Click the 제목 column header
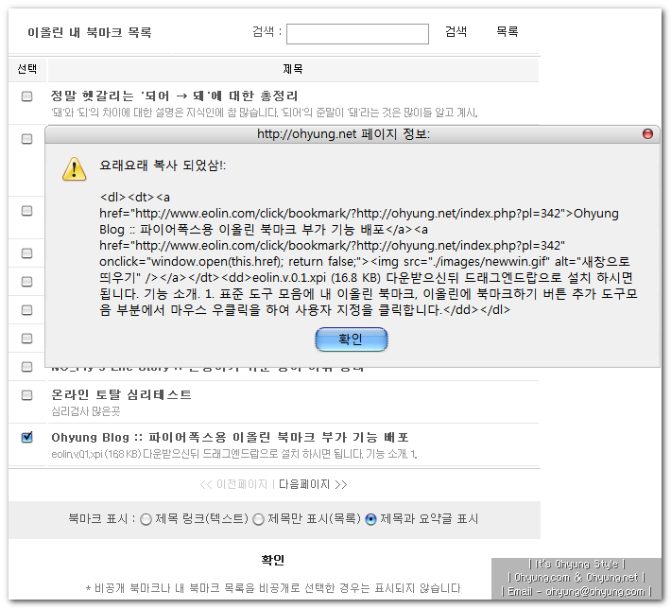 coord(293,70)
